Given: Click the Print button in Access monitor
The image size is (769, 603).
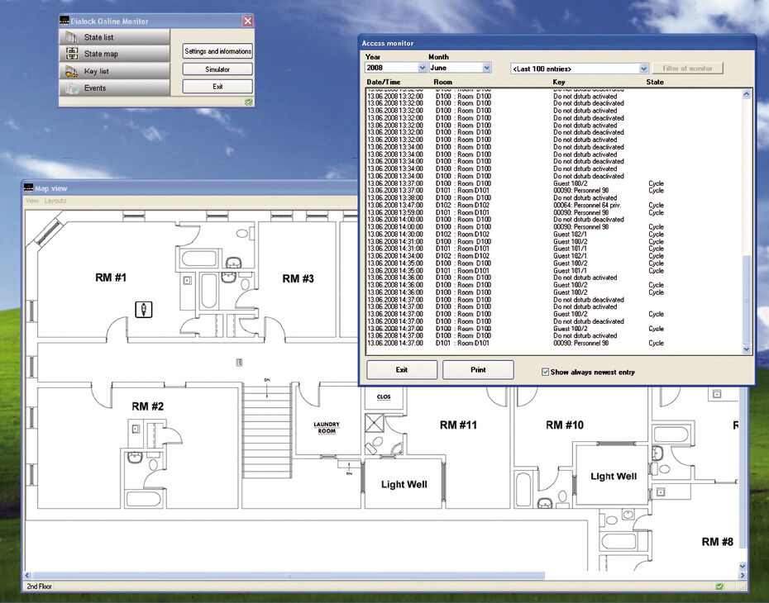Looking at the screenshot, I should [478, 370].
